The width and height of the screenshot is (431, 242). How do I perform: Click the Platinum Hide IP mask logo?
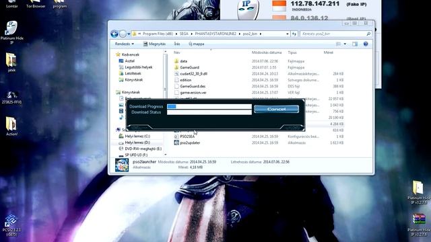click(248, 9)
